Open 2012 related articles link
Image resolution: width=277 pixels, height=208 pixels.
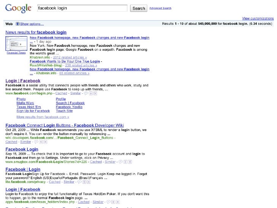click(70, 57)
